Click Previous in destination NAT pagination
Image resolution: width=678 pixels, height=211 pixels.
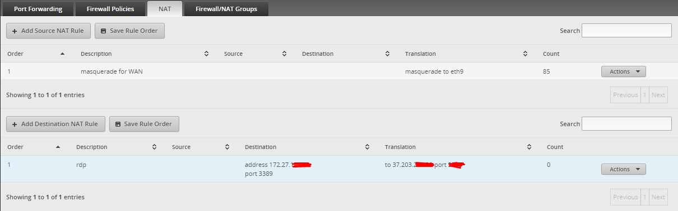click(625, 197)
